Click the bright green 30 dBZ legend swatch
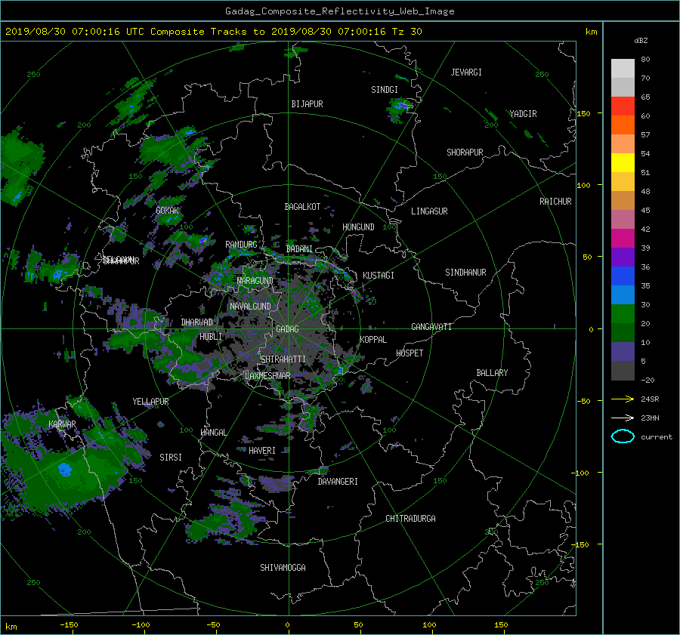 point(623,314)
